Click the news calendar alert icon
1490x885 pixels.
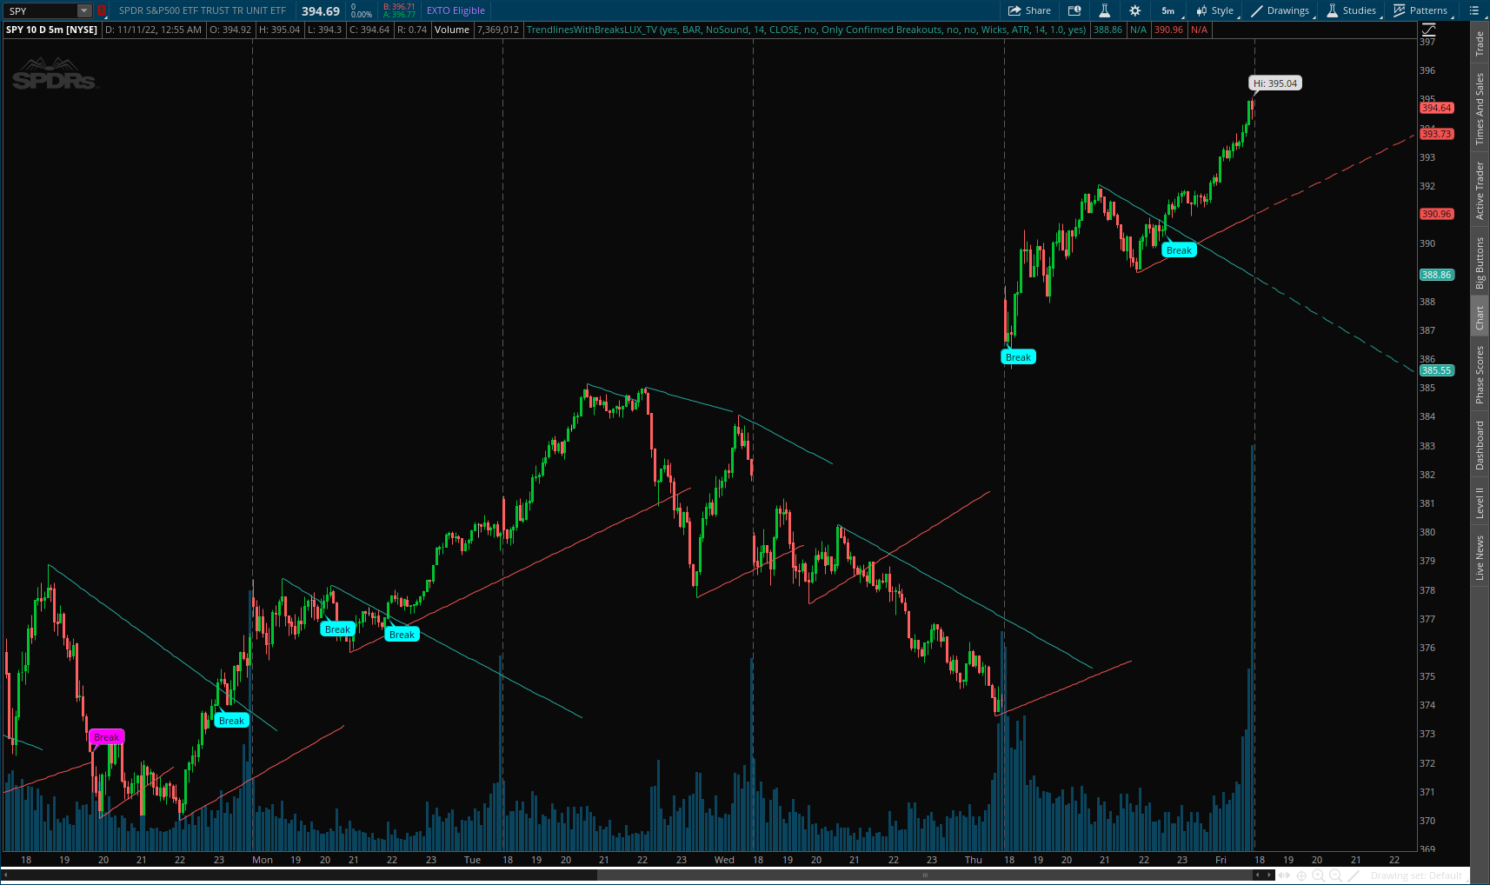[x=1074, y=10]
